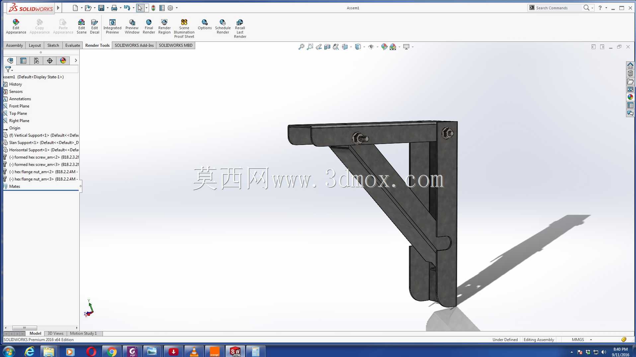Open the FeatureManager design tree tab

pos(10,60)
